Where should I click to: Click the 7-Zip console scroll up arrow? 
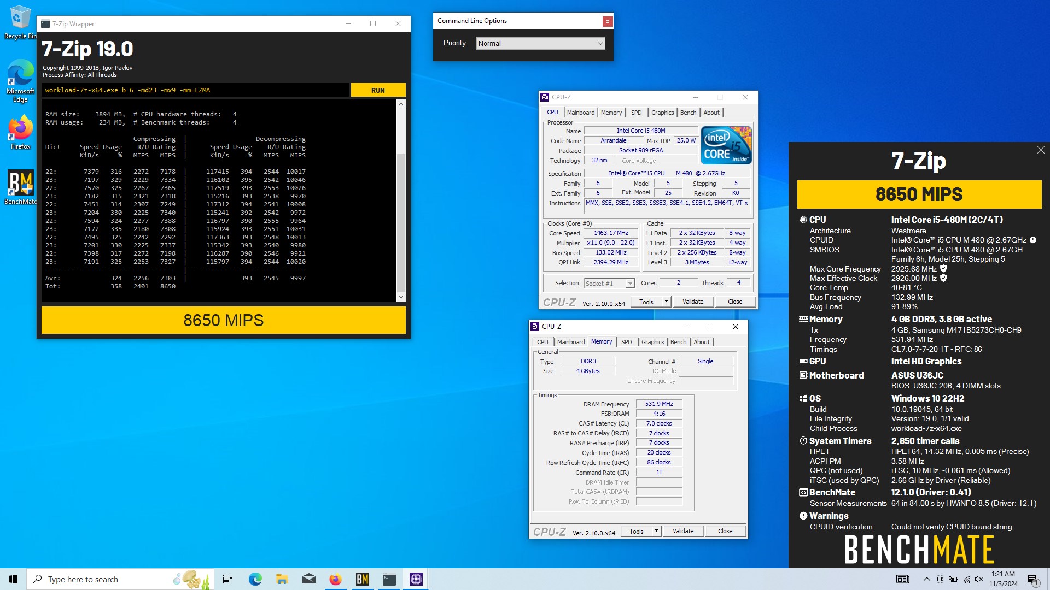[x=401, y=104]
